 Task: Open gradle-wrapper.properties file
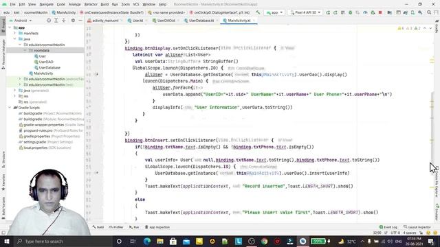click(x=52, y=125)
